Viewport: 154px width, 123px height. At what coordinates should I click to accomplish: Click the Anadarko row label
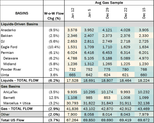8,30
